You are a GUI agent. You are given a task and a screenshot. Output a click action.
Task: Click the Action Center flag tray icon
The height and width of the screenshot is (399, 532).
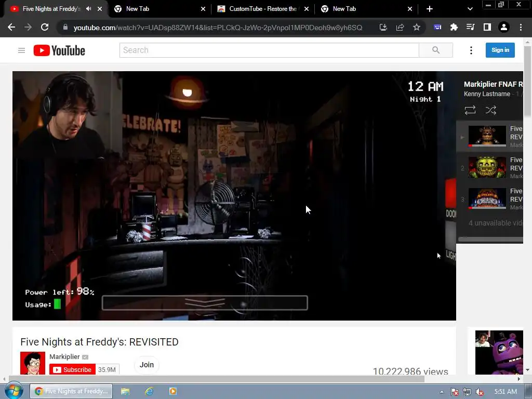454,392
